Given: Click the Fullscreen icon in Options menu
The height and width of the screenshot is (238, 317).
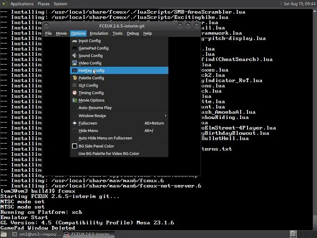Looking at the screenshot, I should coord(75,123).
